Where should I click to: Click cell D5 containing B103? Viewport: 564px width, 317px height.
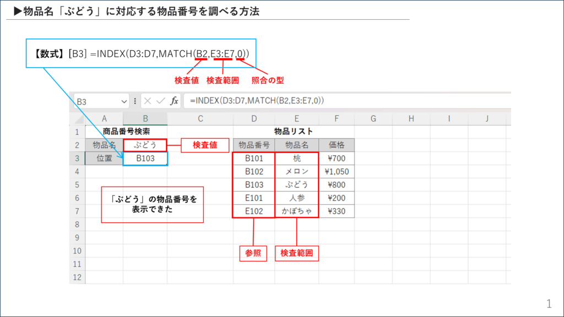254,185
